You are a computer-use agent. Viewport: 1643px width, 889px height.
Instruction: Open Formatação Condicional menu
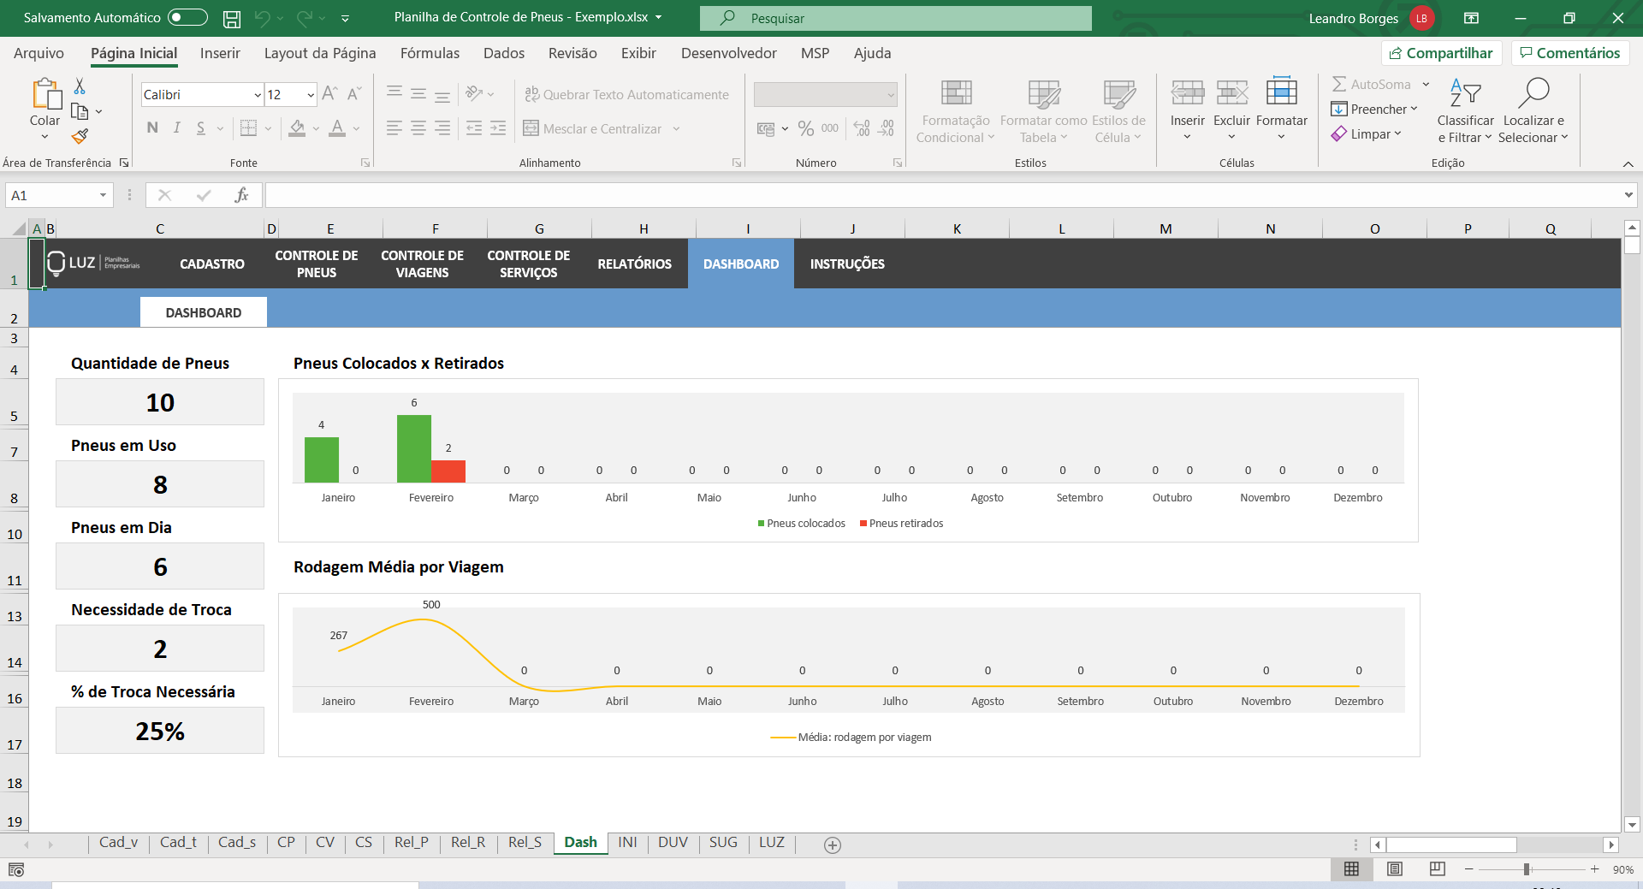(x=956, y=111)
